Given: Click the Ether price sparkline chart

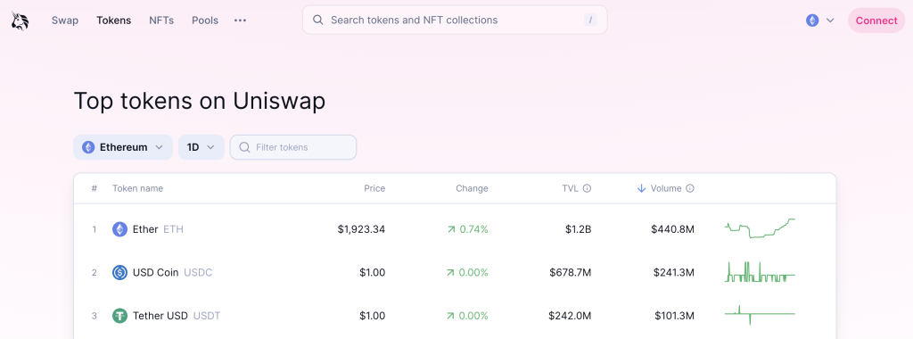Looking at the screenshot, I should 760,228.
